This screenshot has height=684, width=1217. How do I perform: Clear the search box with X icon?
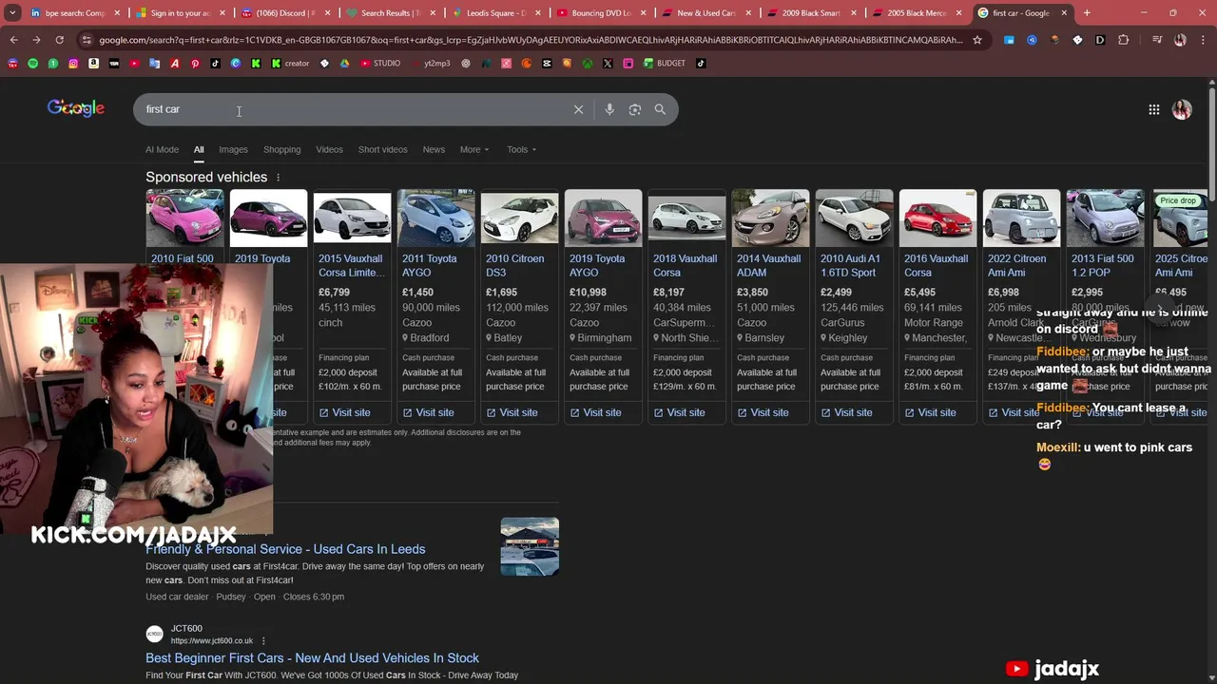coord(578,109)
